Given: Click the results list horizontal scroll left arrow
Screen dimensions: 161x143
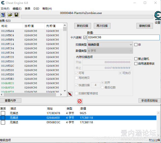Looking at the screenshot, I should pyautogui.click(x=2, y=94).
